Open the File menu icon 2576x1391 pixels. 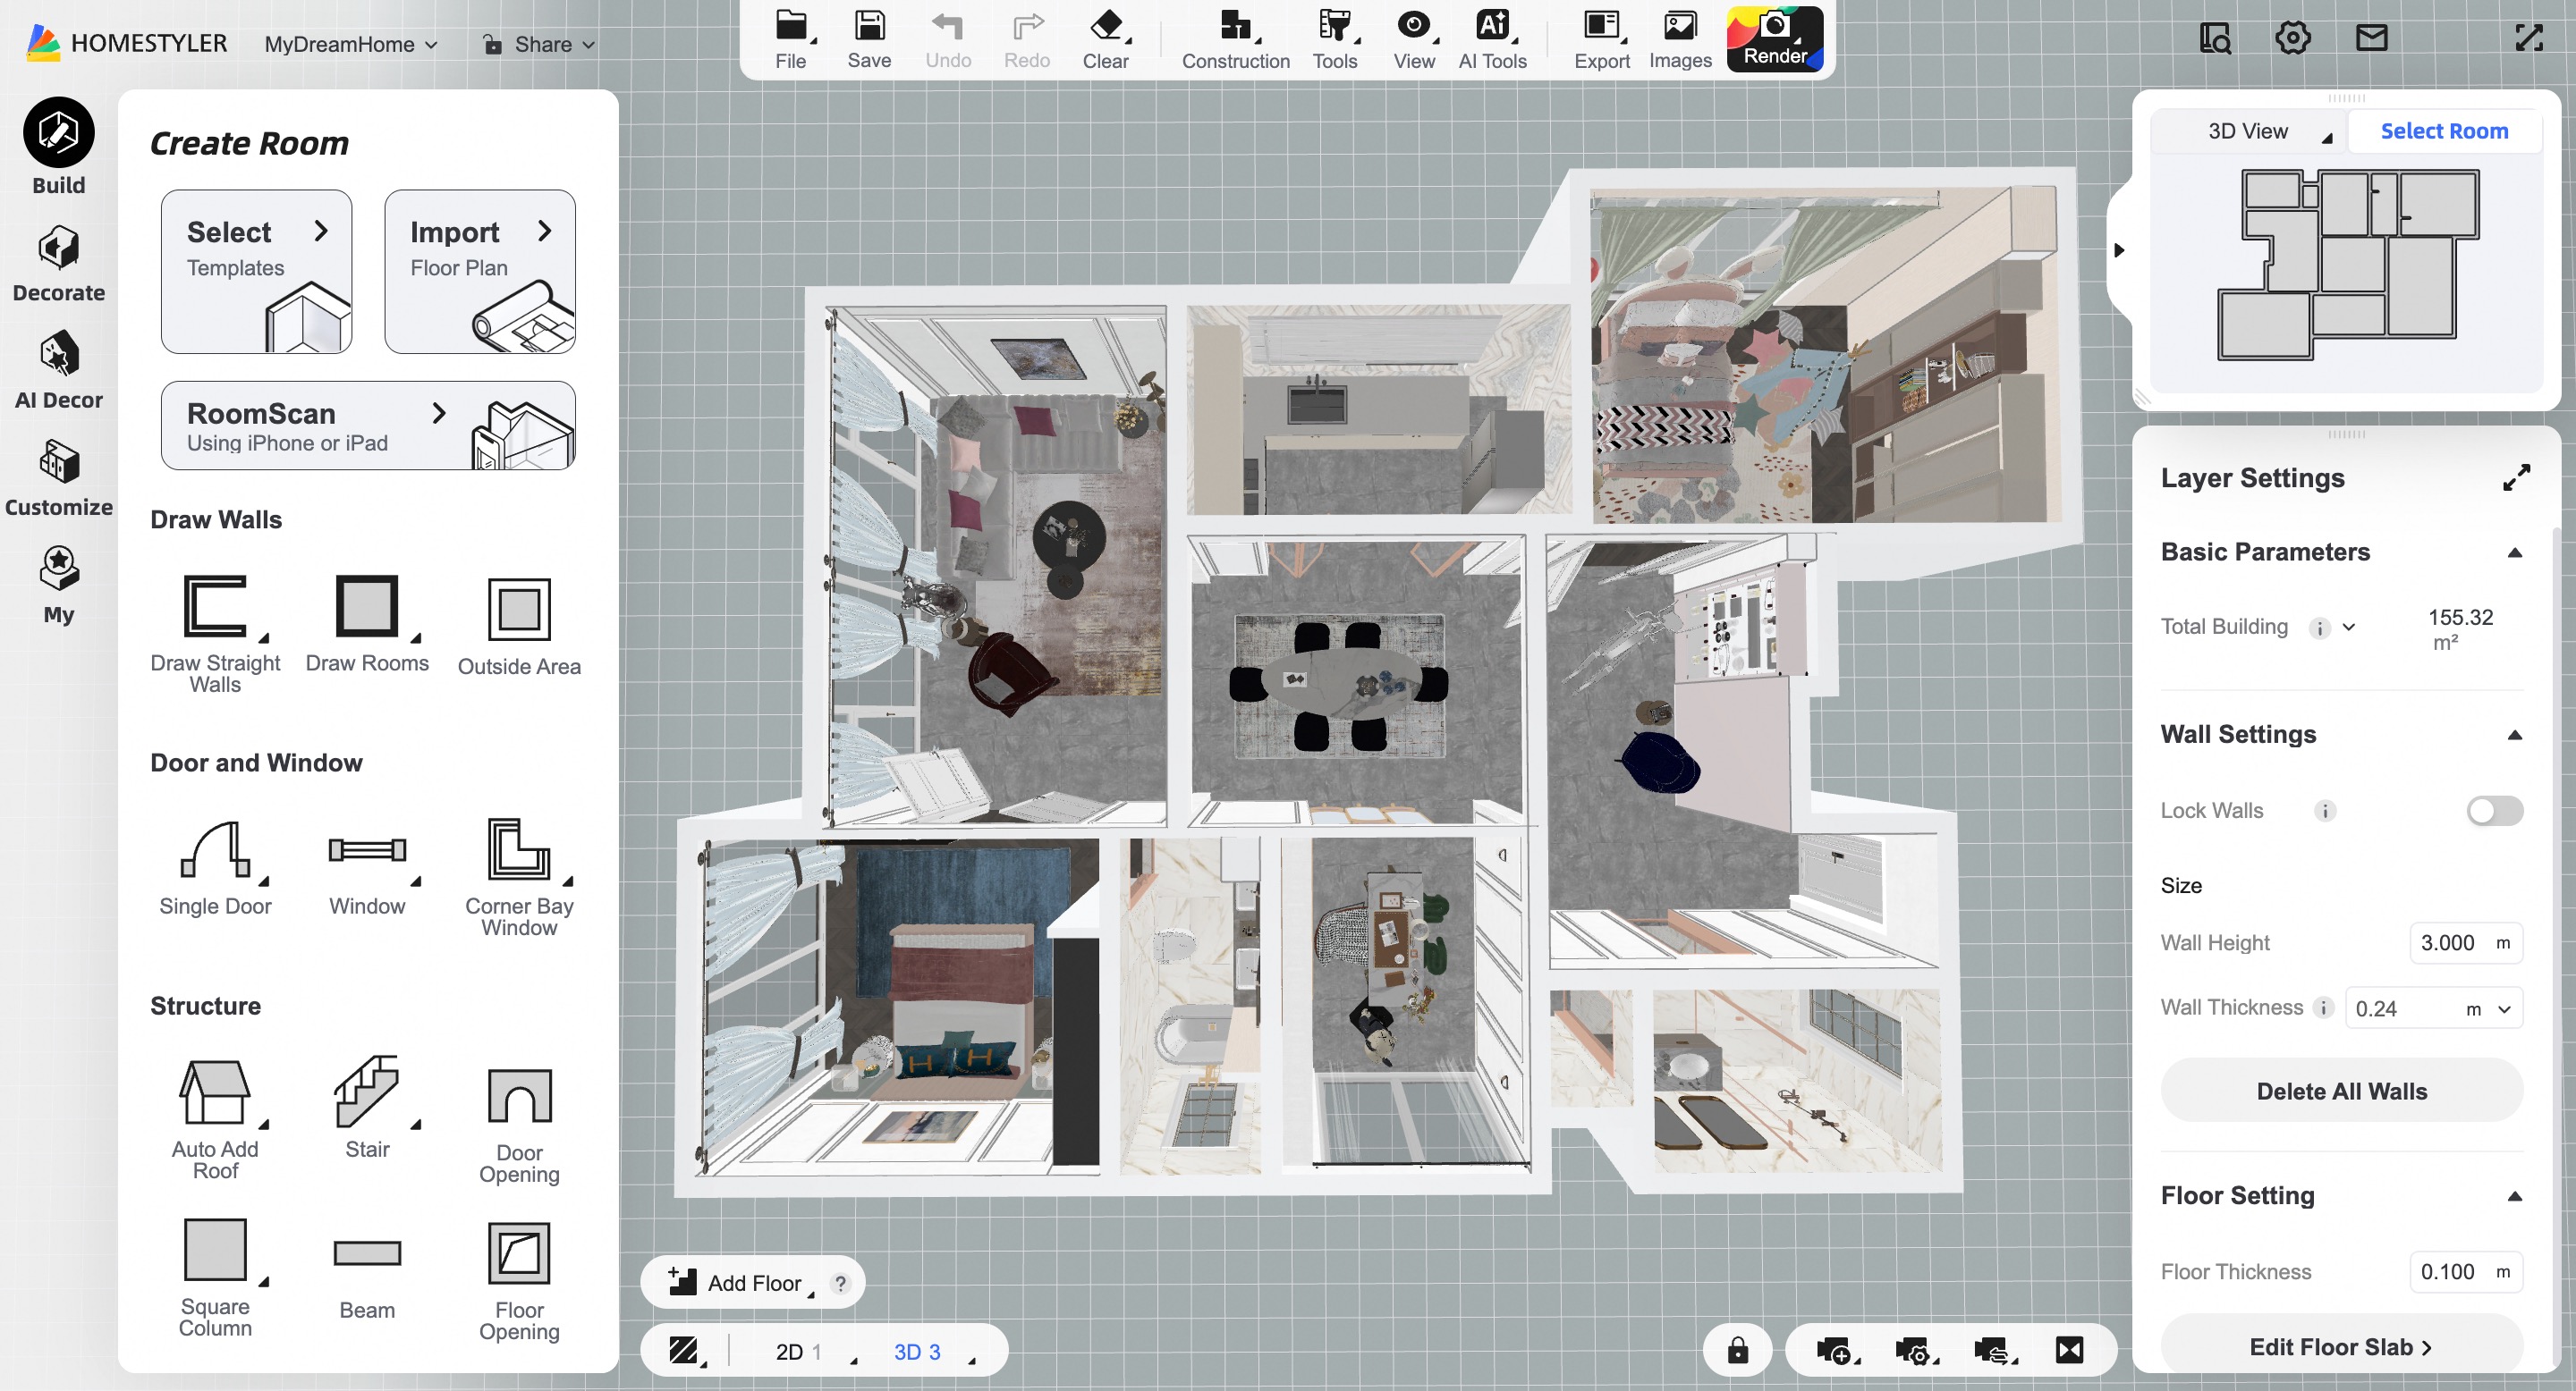(x=790, y=25)
